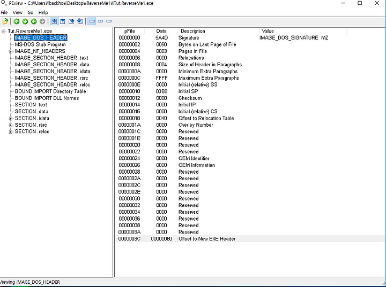Click the gray forward arrow icon
The width and height of the screenshot is (386, 287).
click(x=42, y=21)
